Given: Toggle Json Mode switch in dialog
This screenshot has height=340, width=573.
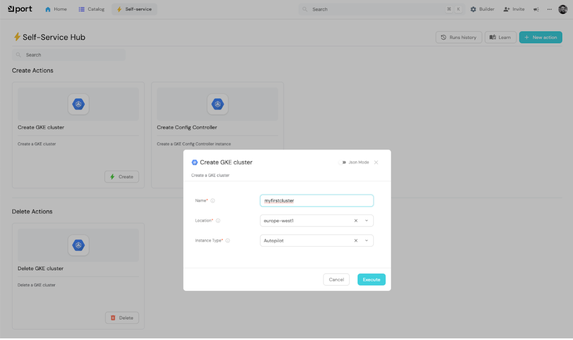Looking at the screenshot, I should click(x=342, y=162).
